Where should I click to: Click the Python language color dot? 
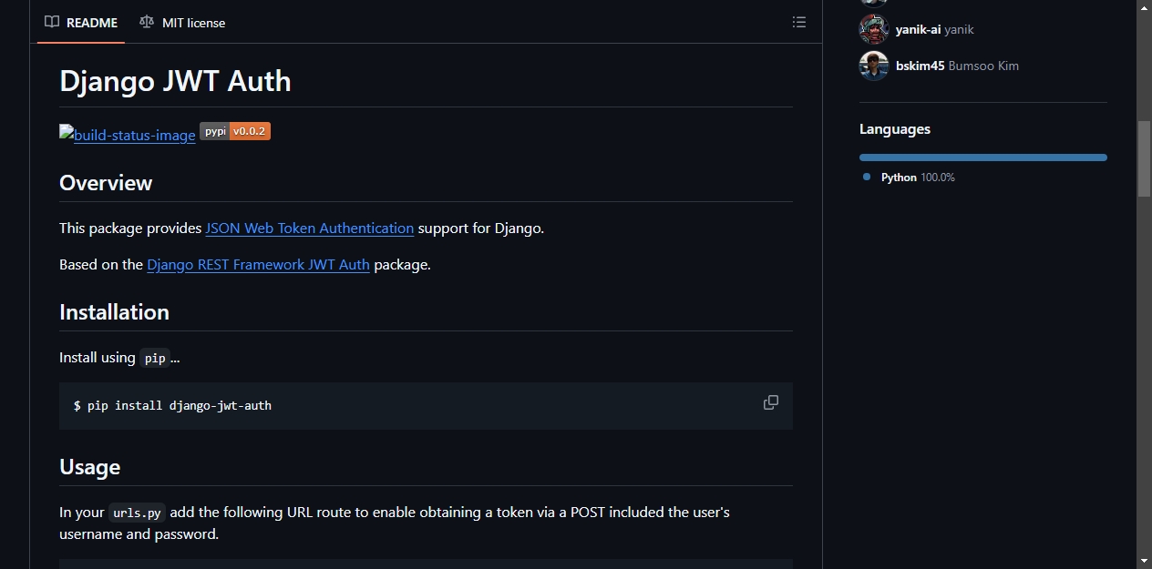pos(867,177)
